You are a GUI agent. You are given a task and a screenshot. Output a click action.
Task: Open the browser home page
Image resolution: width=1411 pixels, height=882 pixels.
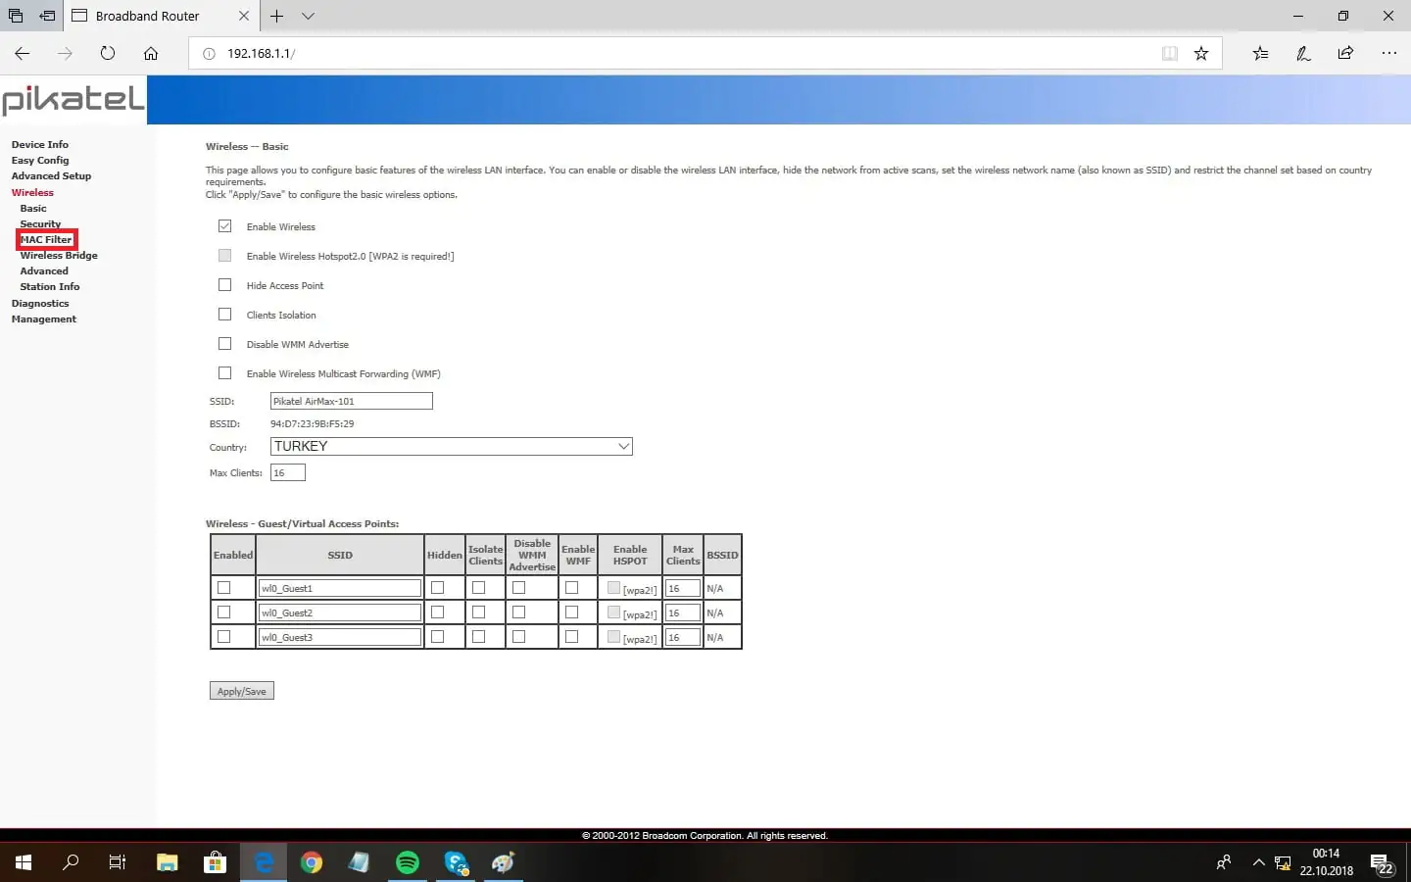click(151, 53)
